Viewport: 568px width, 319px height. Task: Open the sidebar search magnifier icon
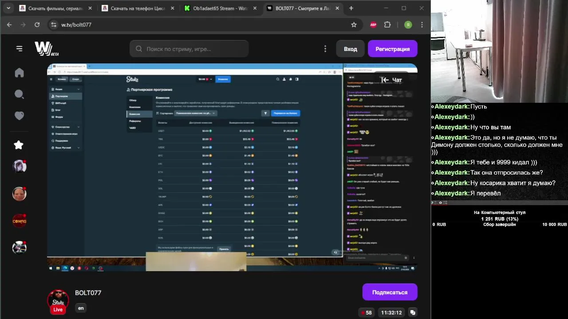[19, 94]
